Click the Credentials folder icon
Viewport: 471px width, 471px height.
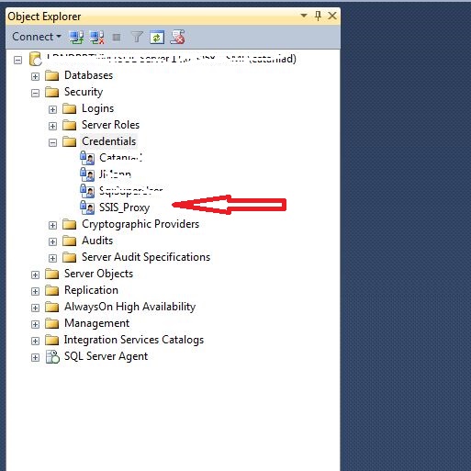click(69, 141)
